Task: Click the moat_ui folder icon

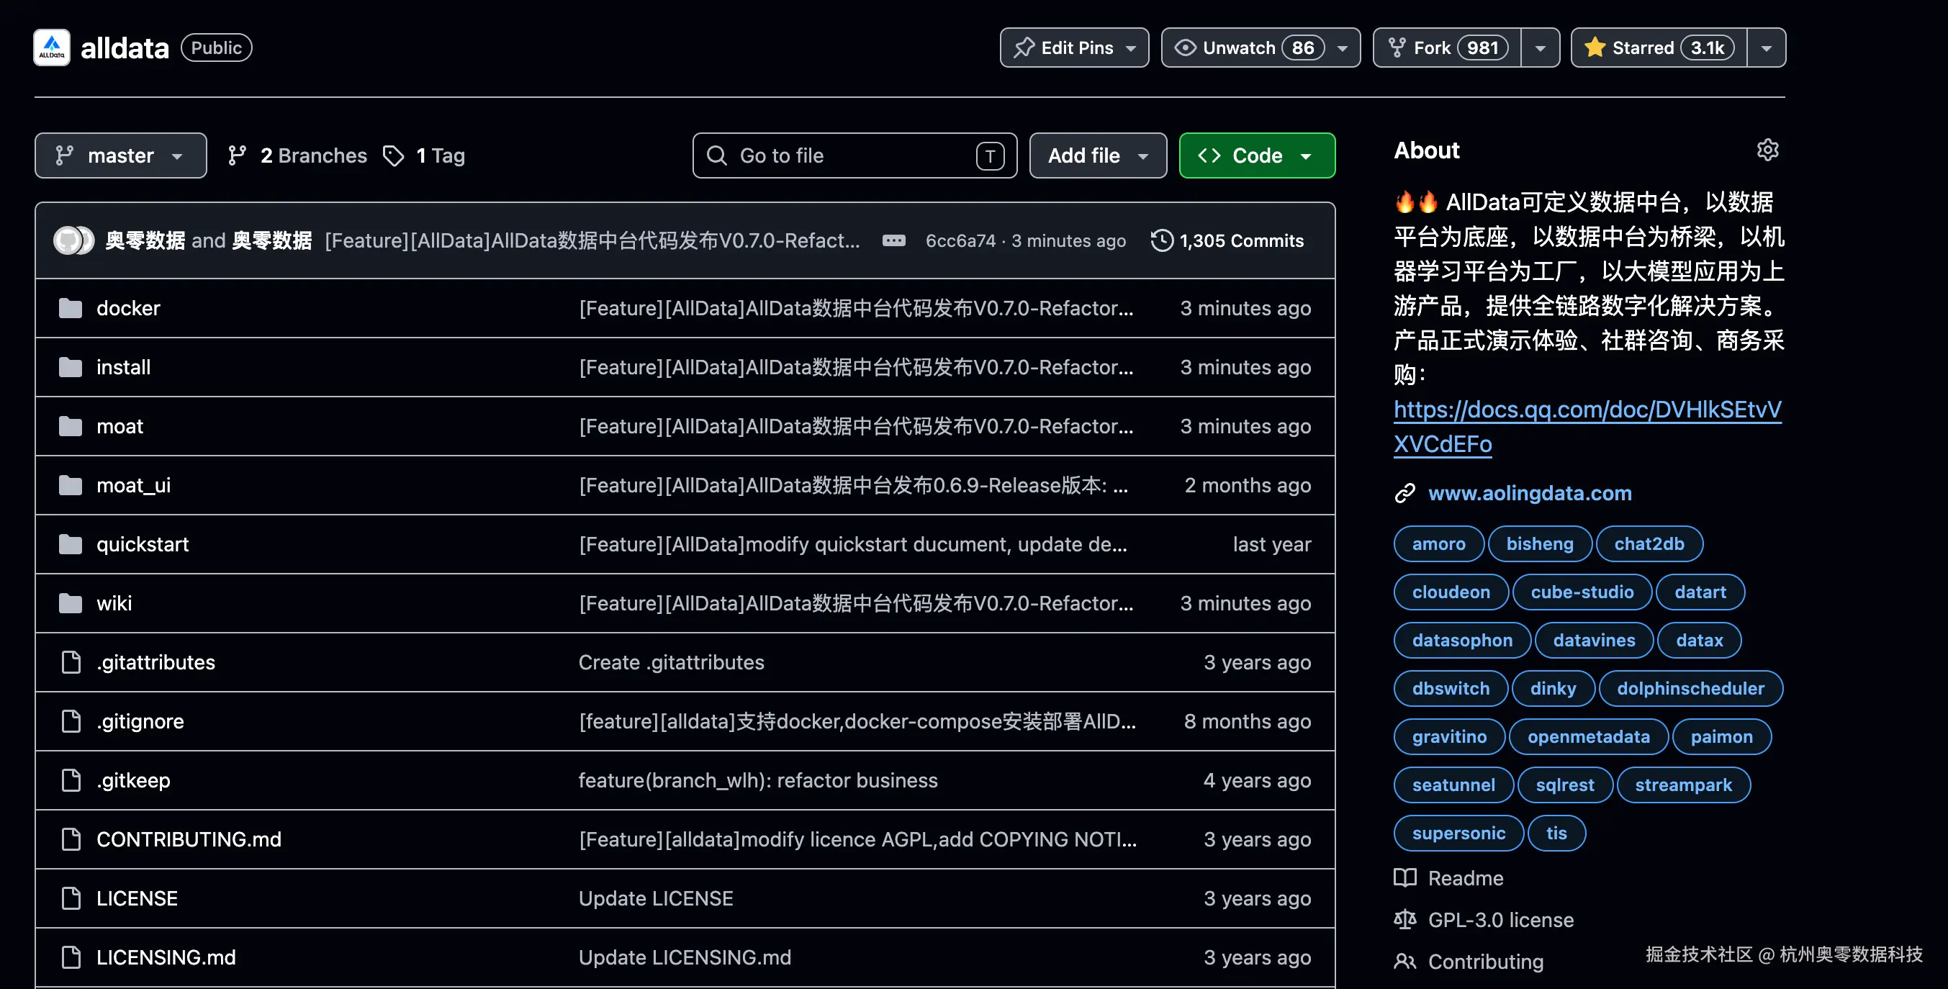Action: pyautogui.click(x=71, y=484)
